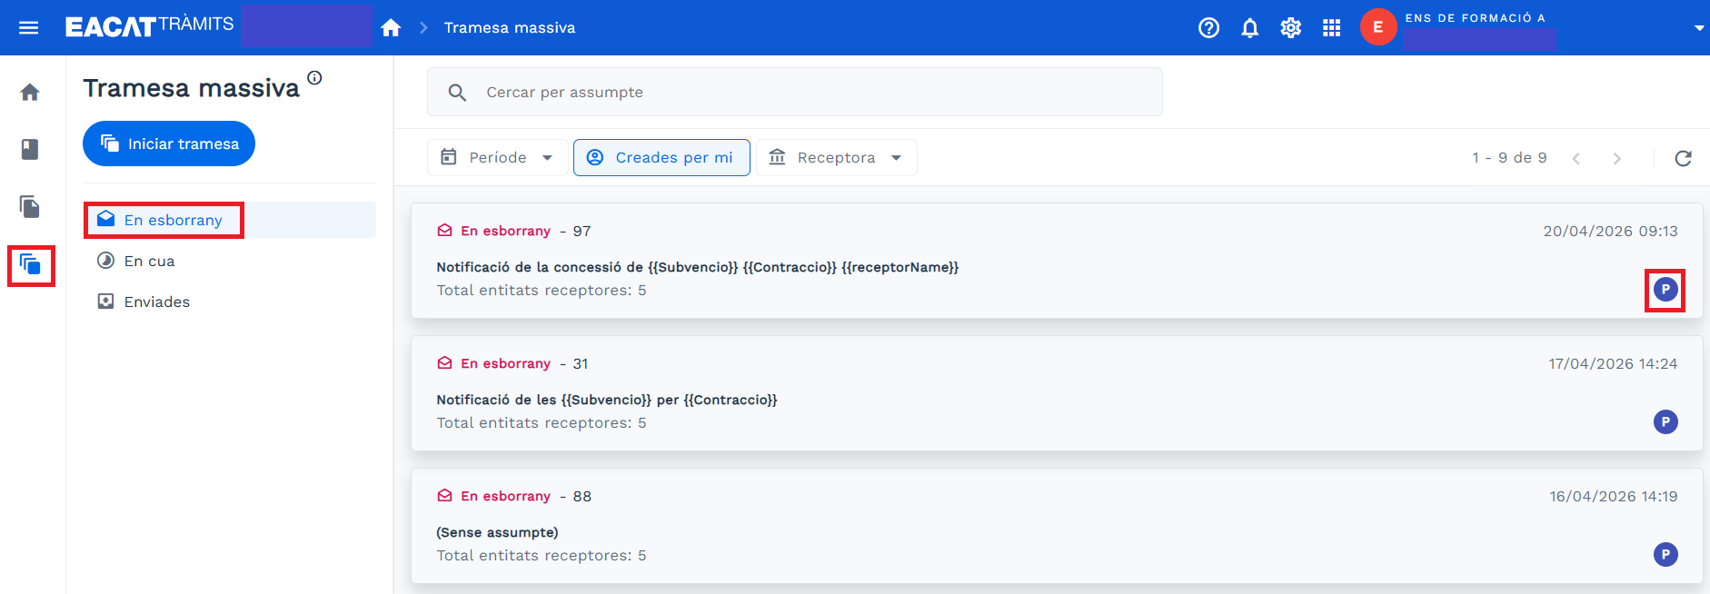The height and width of the screenshot is (594, 1710).
Task: Expand the Període dropdown filter
Action: click(497, 157)
